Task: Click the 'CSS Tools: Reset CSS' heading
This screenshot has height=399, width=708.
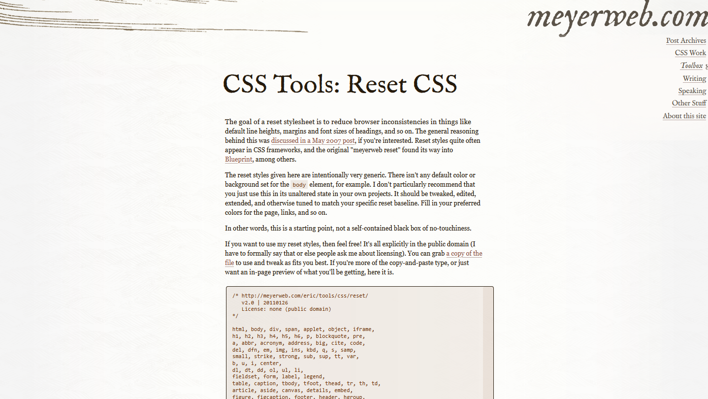Action: click(x=340, y=84)
